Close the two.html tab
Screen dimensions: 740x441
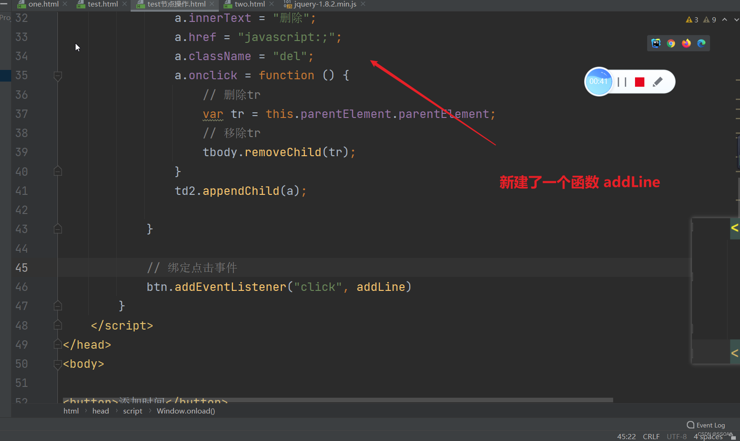(x=272, y=4)
